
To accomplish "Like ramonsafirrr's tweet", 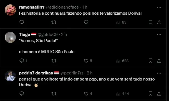I will [x=86, y=22].
